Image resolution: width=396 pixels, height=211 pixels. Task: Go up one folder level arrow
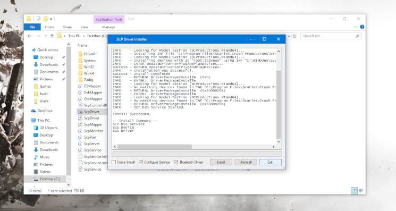(52, 36)
